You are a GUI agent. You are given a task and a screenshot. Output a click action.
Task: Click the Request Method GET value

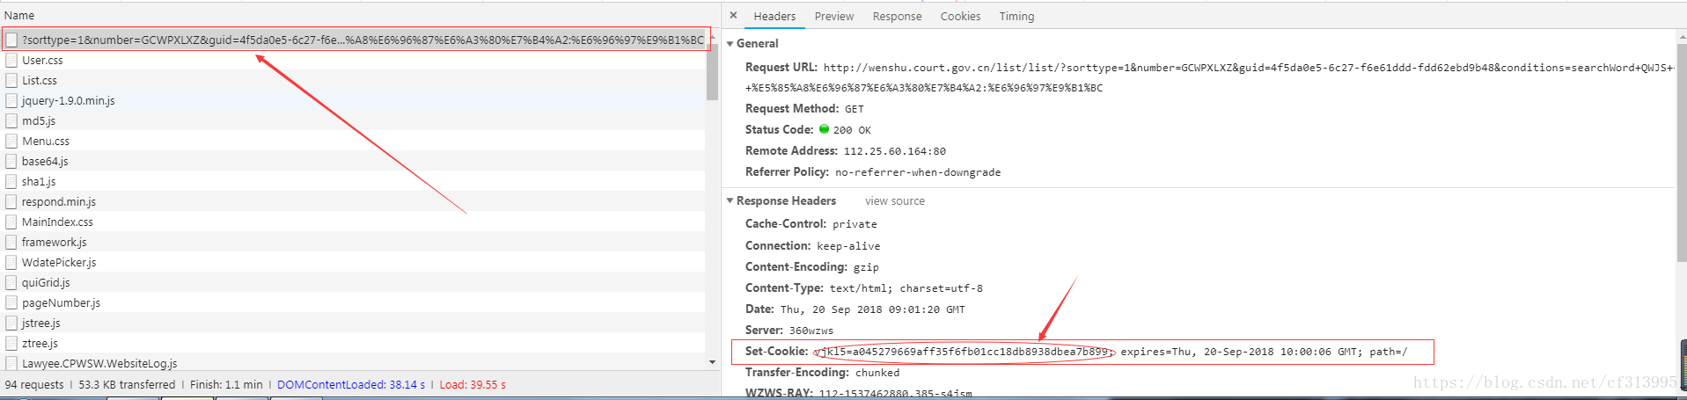tap(854, 109)
